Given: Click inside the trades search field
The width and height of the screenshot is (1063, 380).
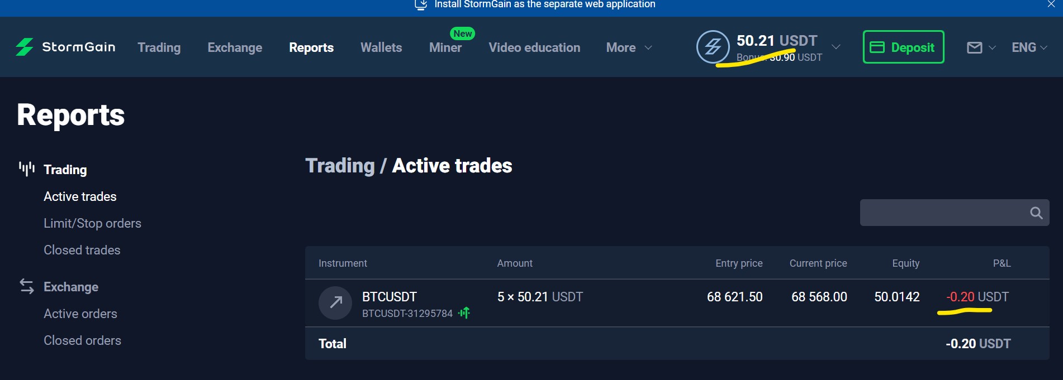Looking at the screenshot, I should point(942,213).
